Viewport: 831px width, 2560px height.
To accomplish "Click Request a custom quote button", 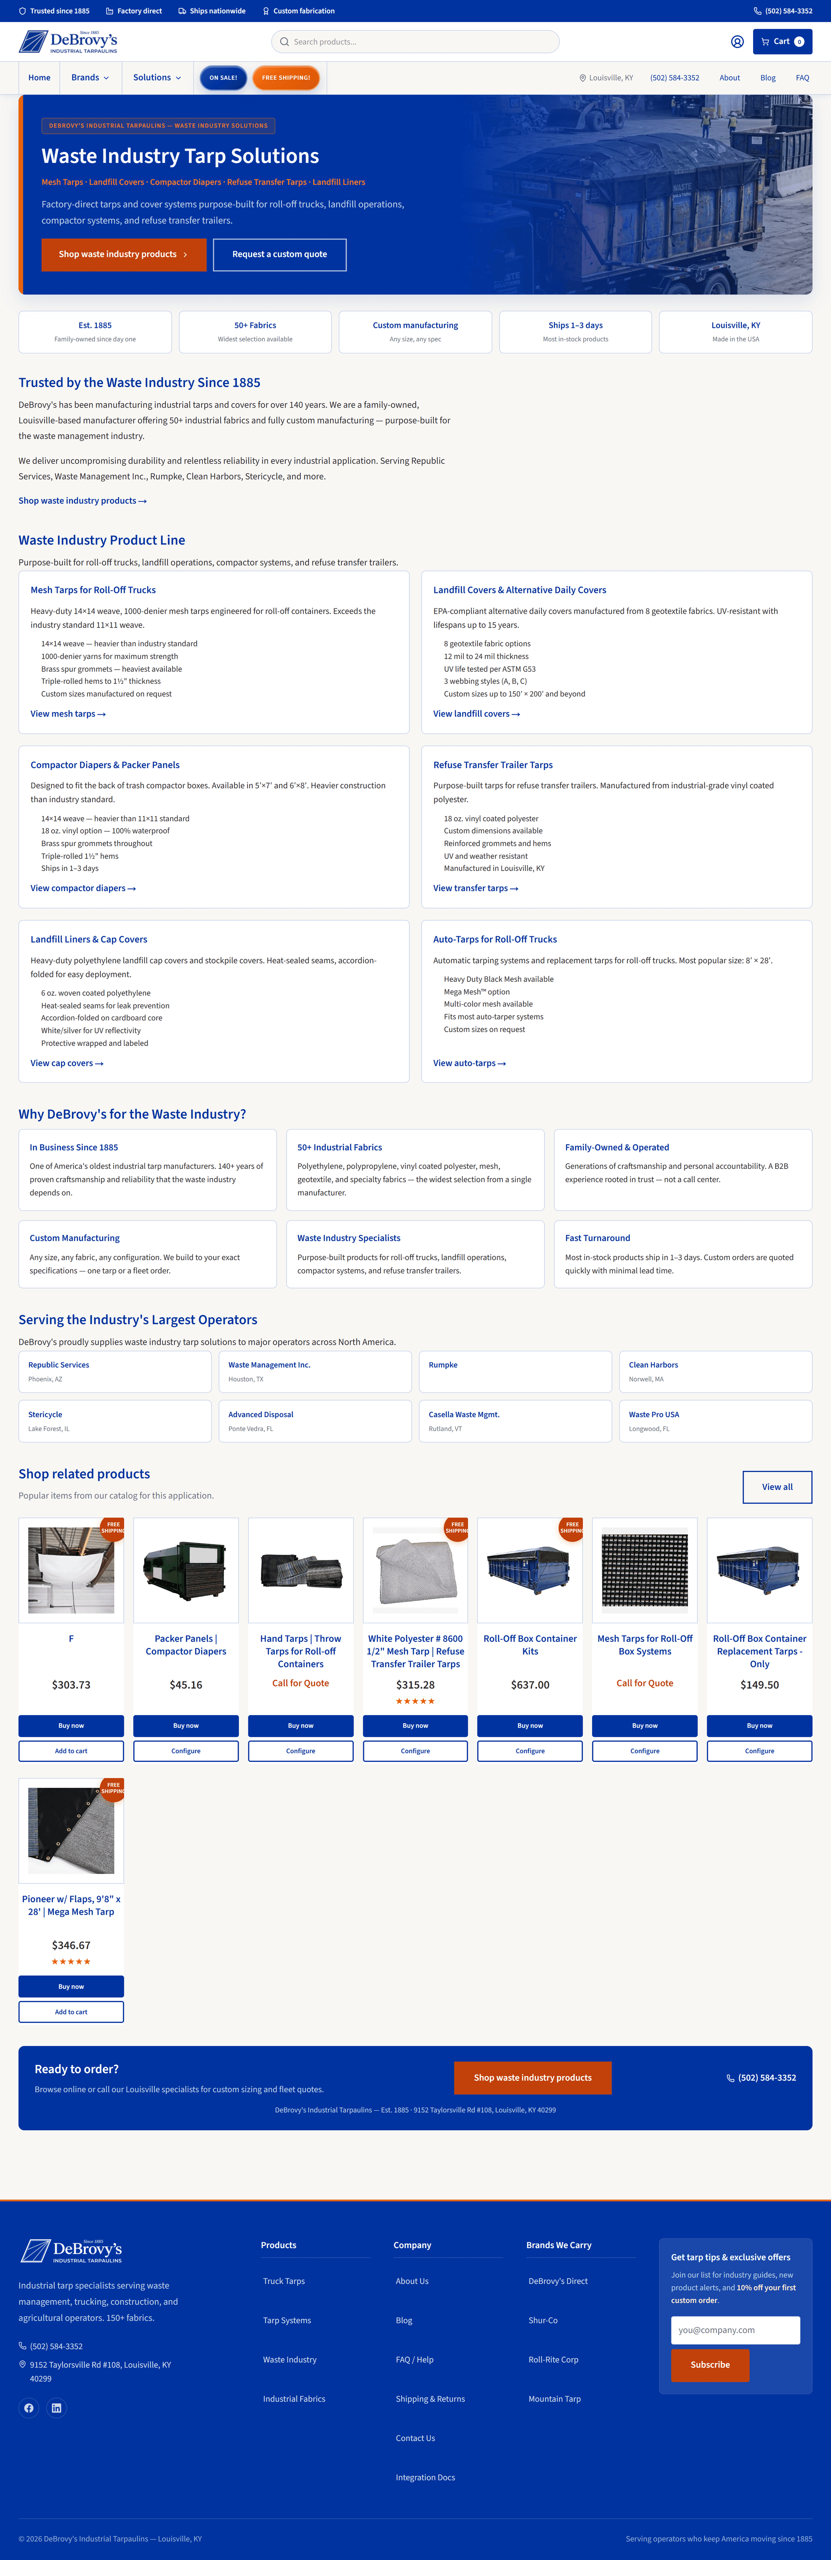I will [x=280, y=254].
